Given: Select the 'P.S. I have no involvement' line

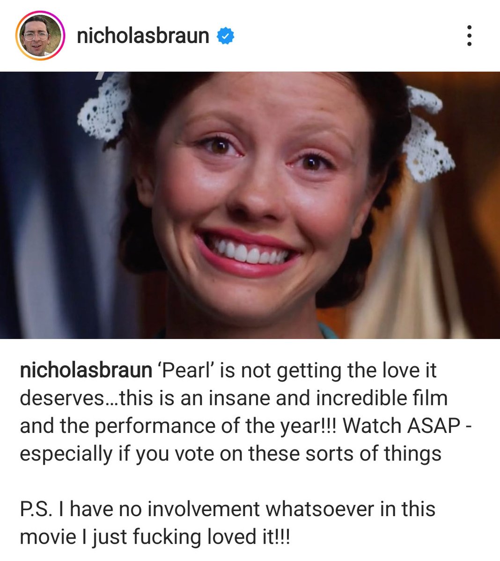Looking at the screenshot, I should (x=228, y=509).
